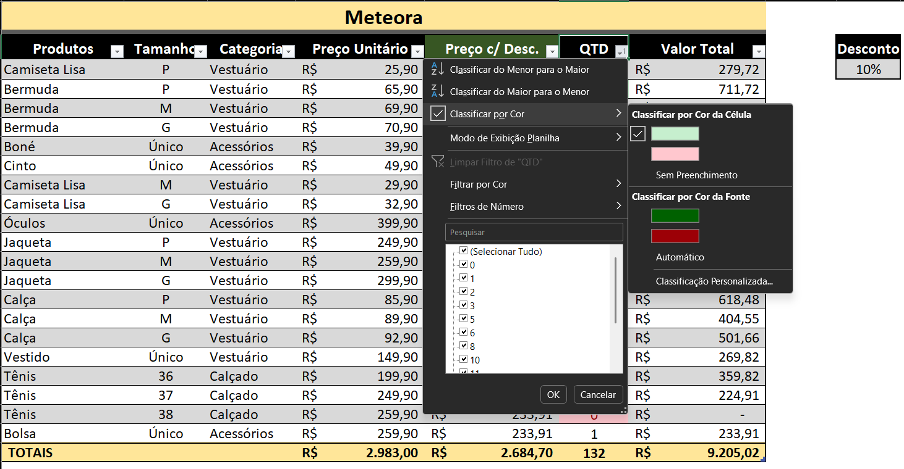Choose the light pink cell color swatch
This screenshot has height=469, width=904.
(675, 154)
